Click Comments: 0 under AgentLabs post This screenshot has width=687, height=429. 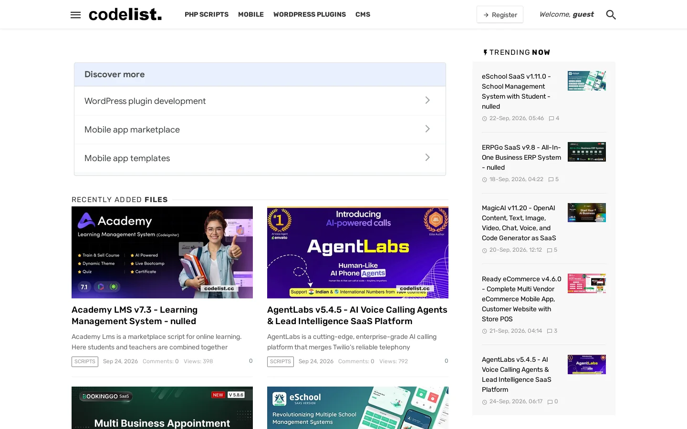point(356,361)
